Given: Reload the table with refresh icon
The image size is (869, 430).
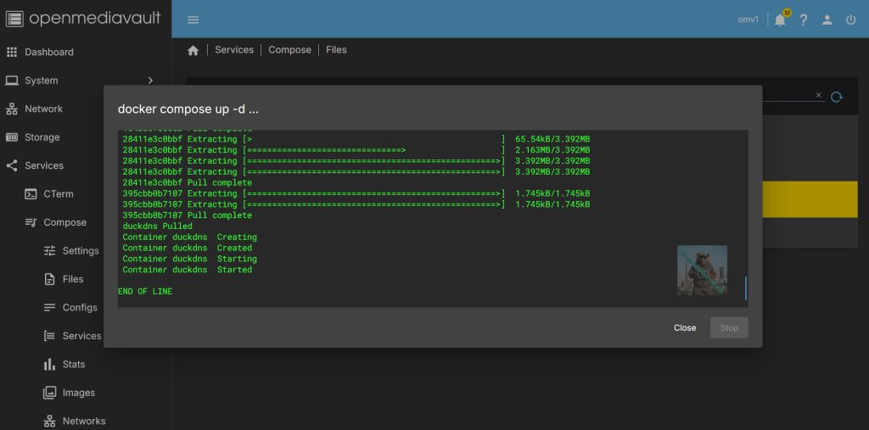Looking at the screenshot, I should click(x=836, y=97).
